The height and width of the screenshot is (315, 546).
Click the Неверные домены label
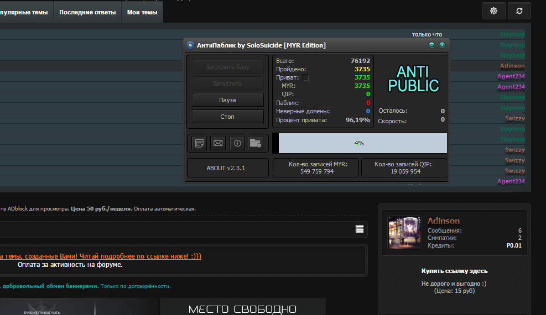pyautogui.click(x=303, y=111)
